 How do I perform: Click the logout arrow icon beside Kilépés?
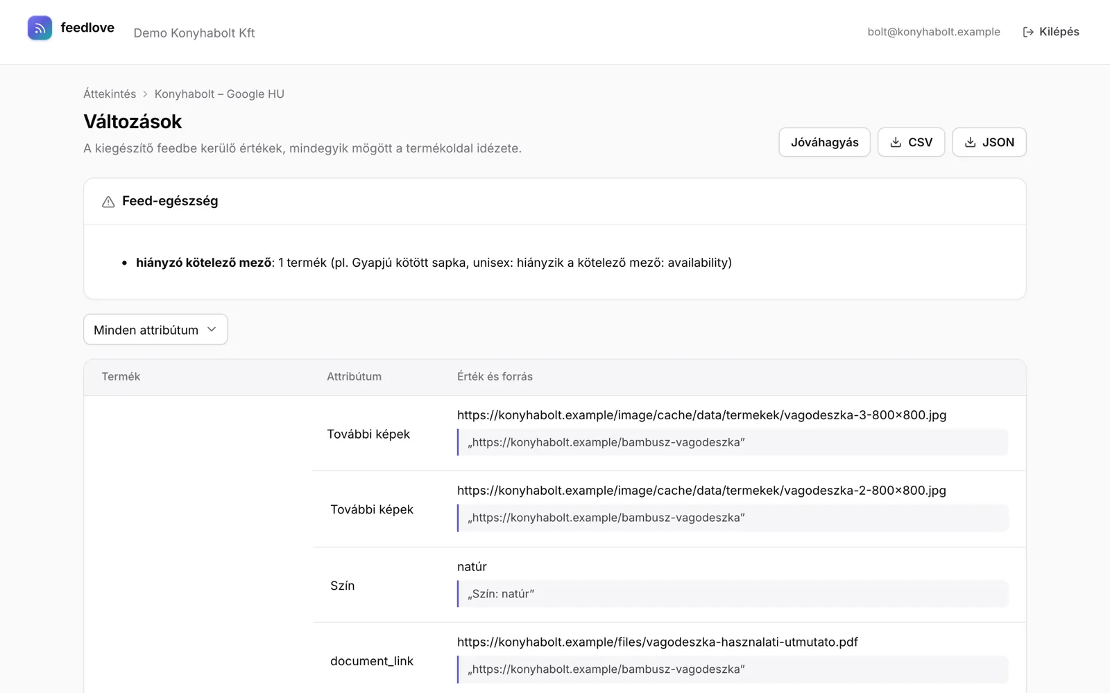pos(1028,32)
